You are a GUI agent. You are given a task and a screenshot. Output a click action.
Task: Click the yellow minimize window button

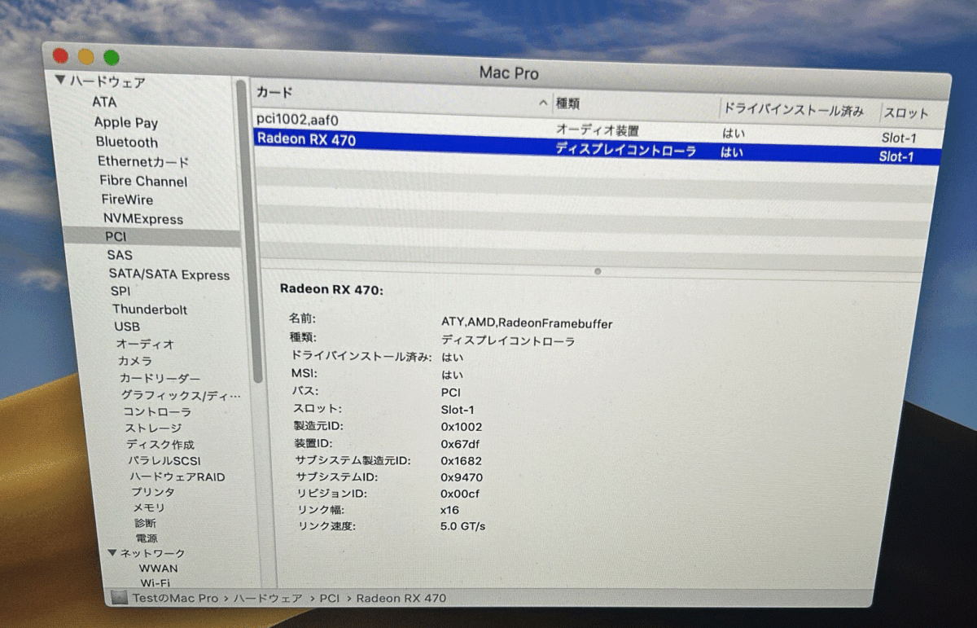click(85, 57)
